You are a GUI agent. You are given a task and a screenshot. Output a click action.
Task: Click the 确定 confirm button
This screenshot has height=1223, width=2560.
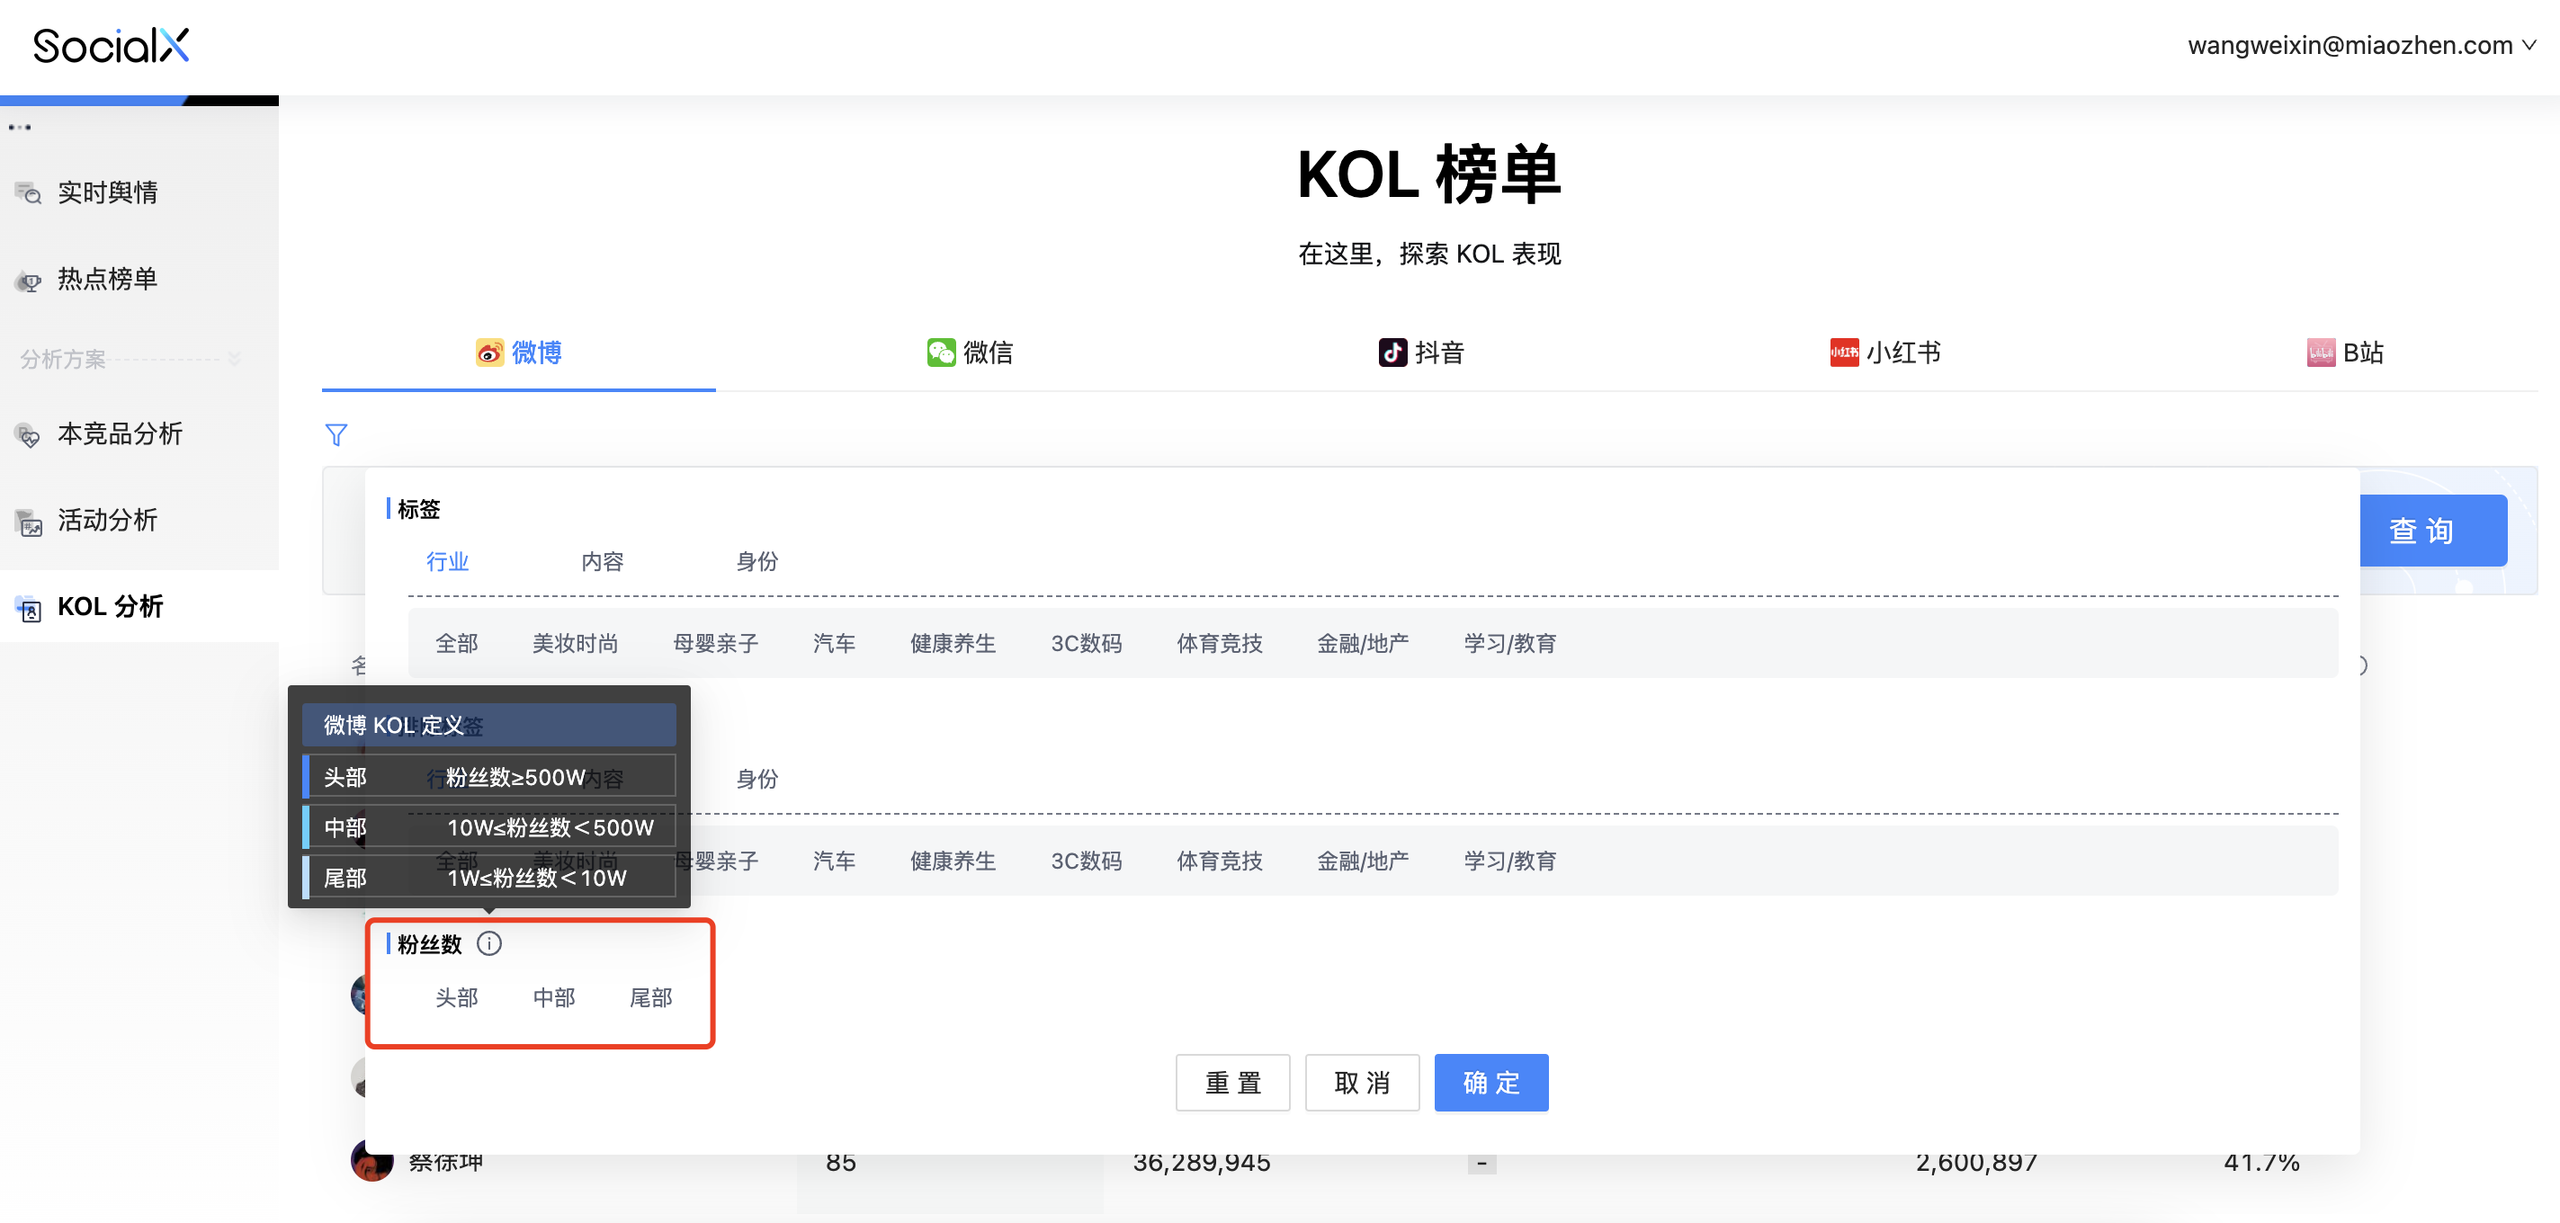(1490, 1083)
